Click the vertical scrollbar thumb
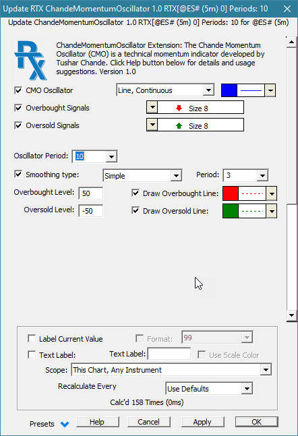This screenshot has height=436, width=298. pyautogui.click(x=292, y=126)
